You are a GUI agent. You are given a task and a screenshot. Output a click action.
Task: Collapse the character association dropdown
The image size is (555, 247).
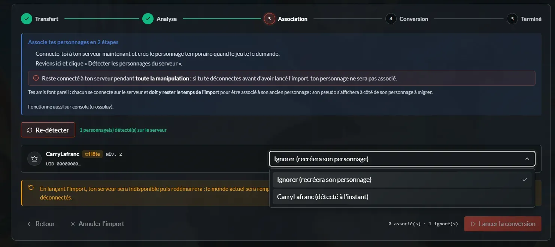click(402, 159)
